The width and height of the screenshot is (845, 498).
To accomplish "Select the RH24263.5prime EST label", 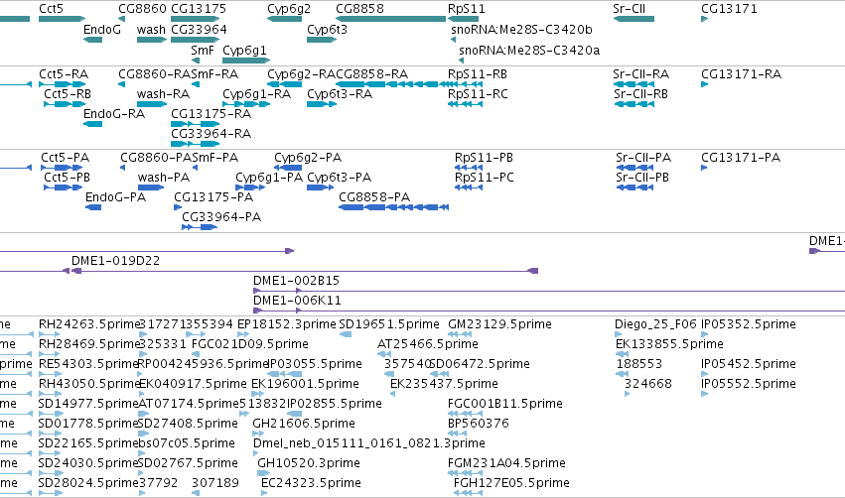I will coord(89,324).
